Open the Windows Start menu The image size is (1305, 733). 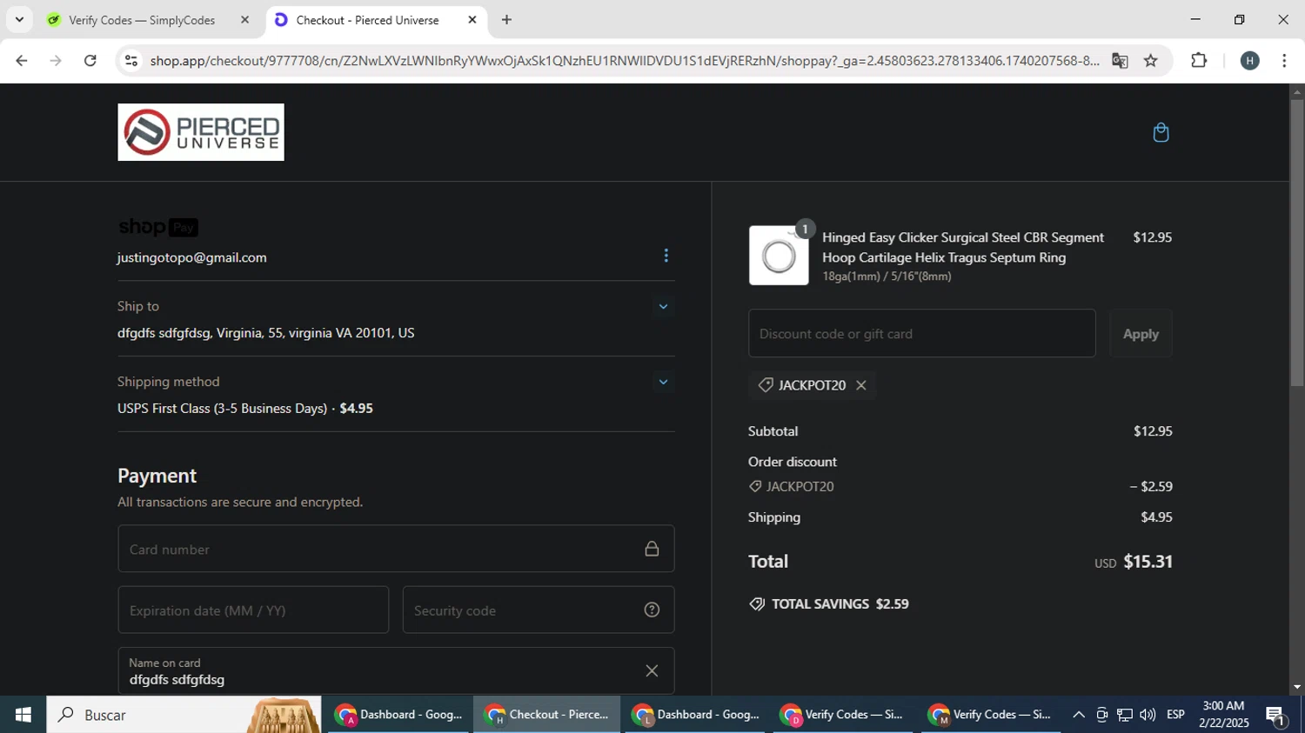point(23,715)
